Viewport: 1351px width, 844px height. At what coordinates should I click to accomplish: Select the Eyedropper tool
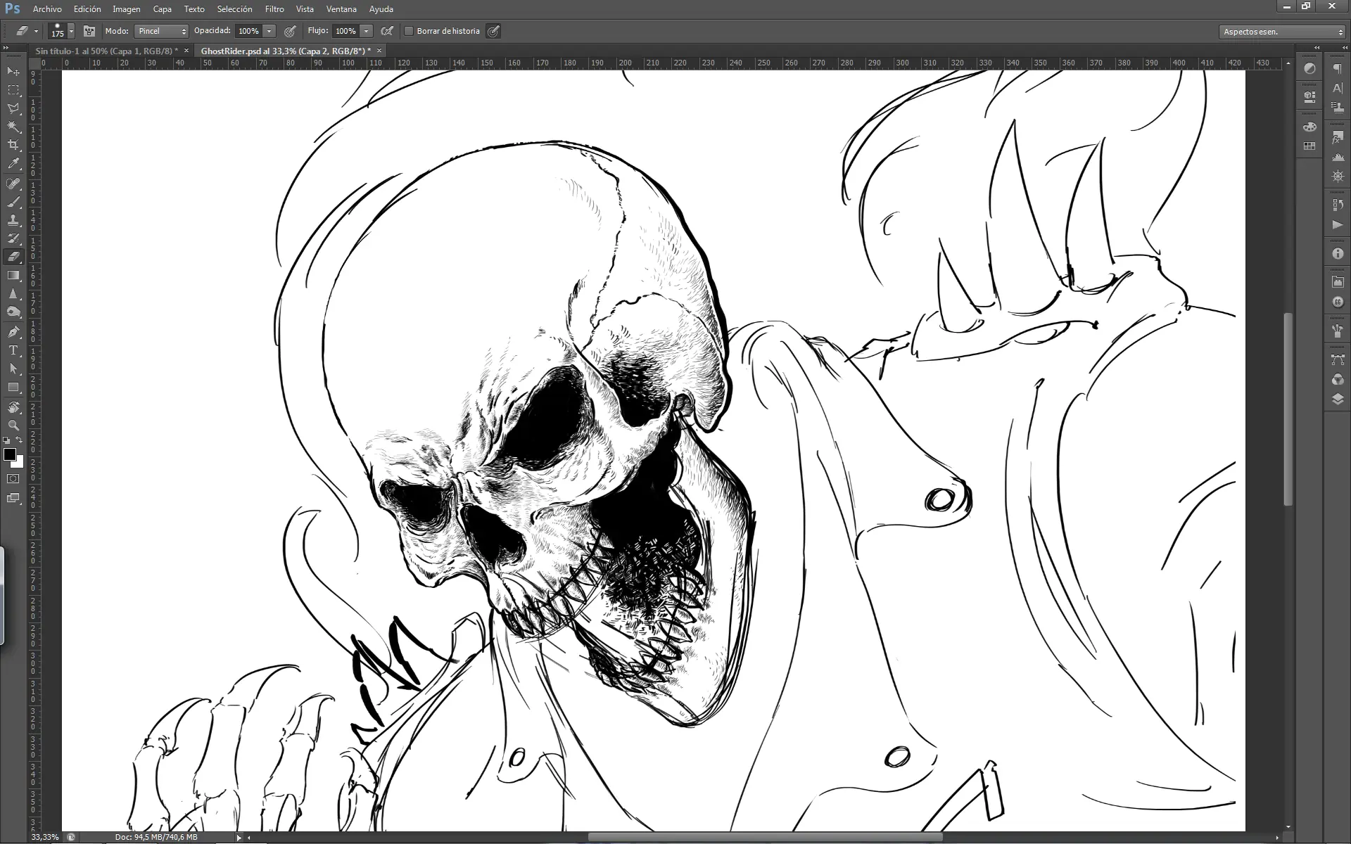tap(13, 164)
